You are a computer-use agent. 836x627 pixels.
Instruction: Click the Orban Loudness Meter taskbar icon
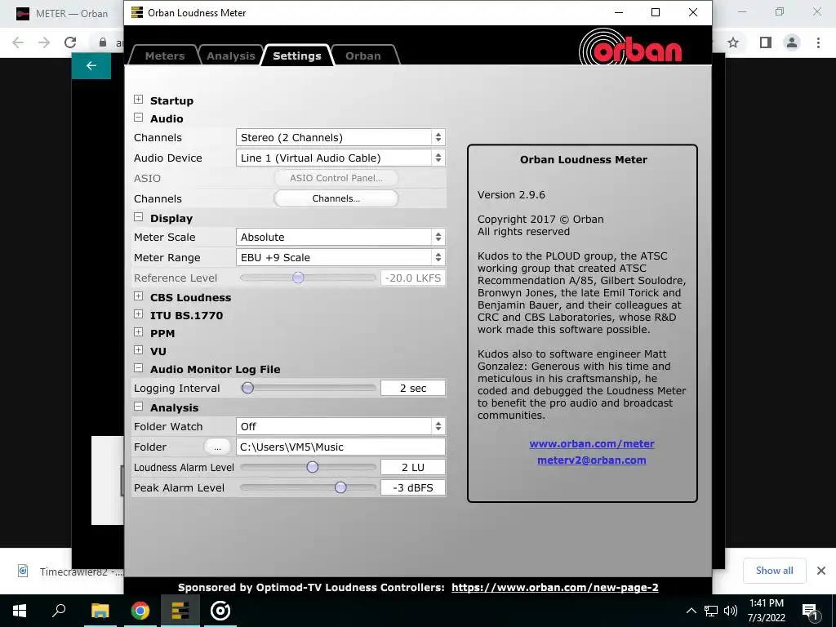pyautogui.click(x=180, y=611)
